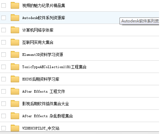This screenshot has height=134, width=161.
Task: Open After Effects 工程文件 by name
Action: (43, 91)
